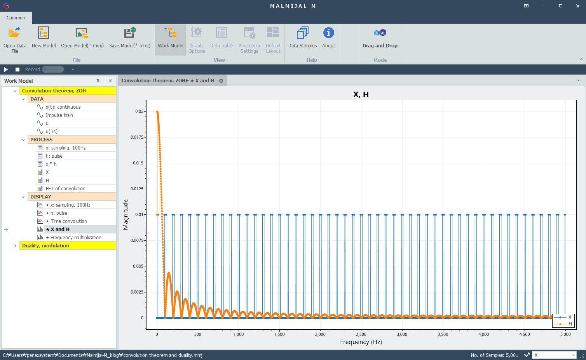Image resolution: width=586 pixels, height=360 pixels.
Task: Select process x: sampling, 100Hz
Action: 76,148
